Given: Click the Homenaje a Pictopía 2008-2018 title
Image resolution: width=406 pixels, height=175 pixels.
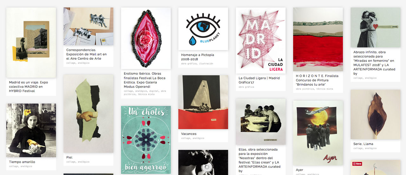Looking at the screenshot, I should coord(198,57).
